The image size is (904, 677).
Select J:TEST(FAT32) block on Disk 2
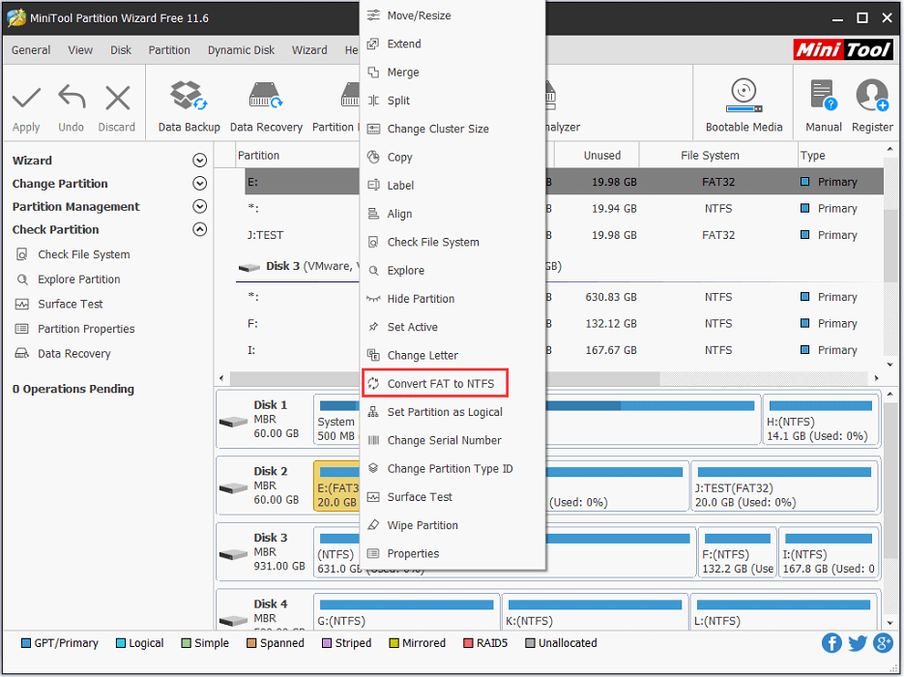(x=784, y=486)
